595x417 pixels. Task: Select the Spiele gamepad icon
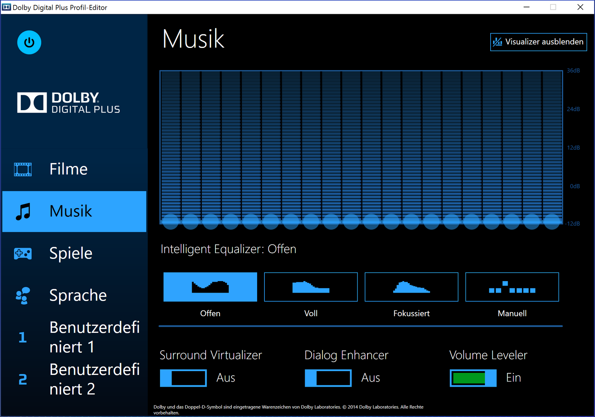(x=23, y=253)
